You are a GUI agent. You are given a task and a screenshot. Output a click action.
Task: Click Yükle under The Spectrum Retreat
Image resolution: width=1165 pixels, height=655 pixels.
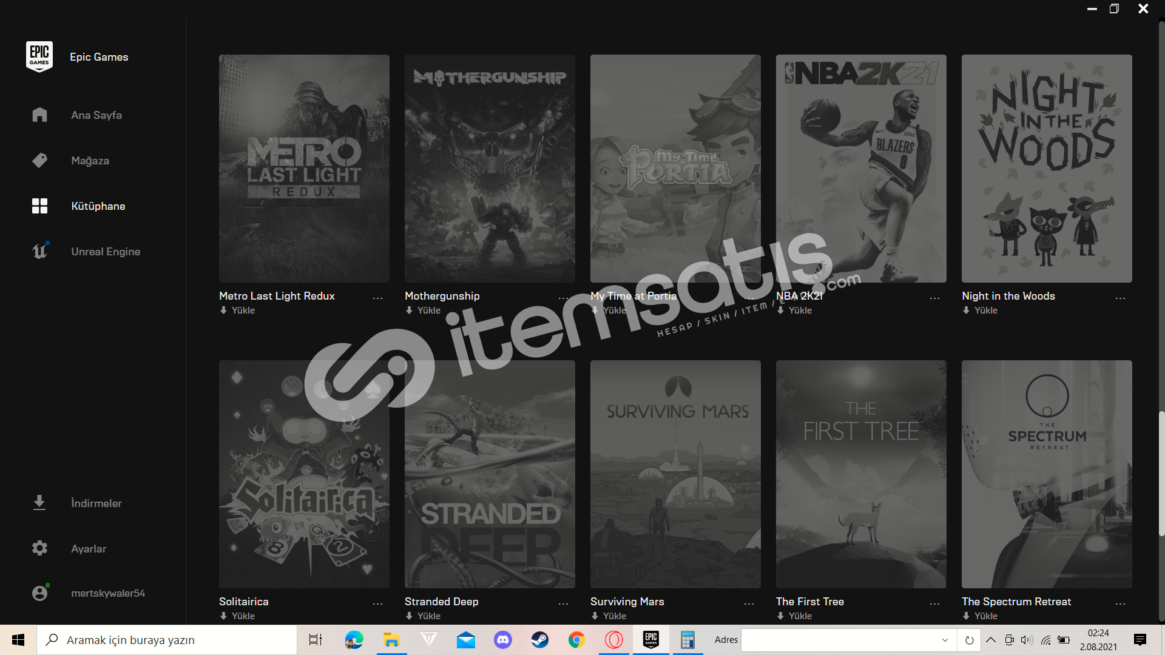(x=980, y=616)
